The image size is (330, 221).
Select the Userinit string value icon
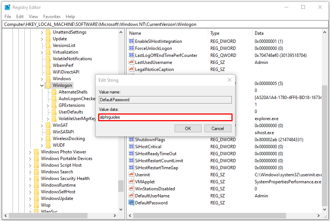coord(131,174)
